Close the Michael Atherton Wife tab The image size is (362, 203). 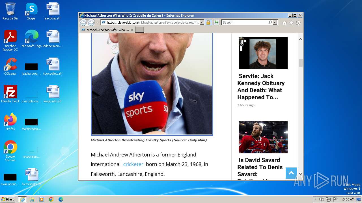pos(132,30)
